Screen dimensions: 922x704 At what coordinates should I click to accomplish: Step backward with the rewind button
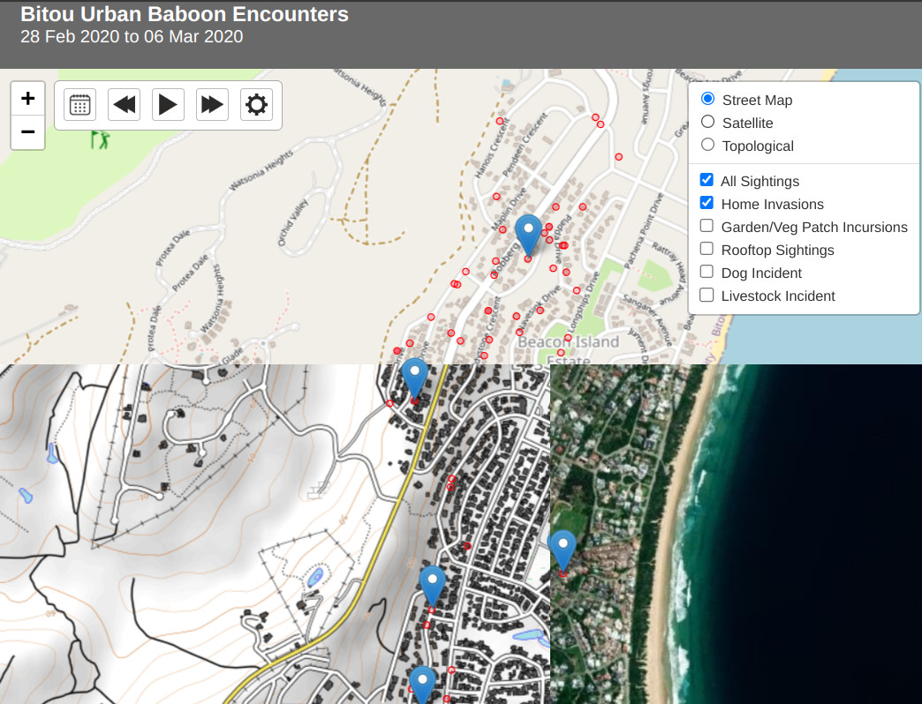tap(125, 105)
